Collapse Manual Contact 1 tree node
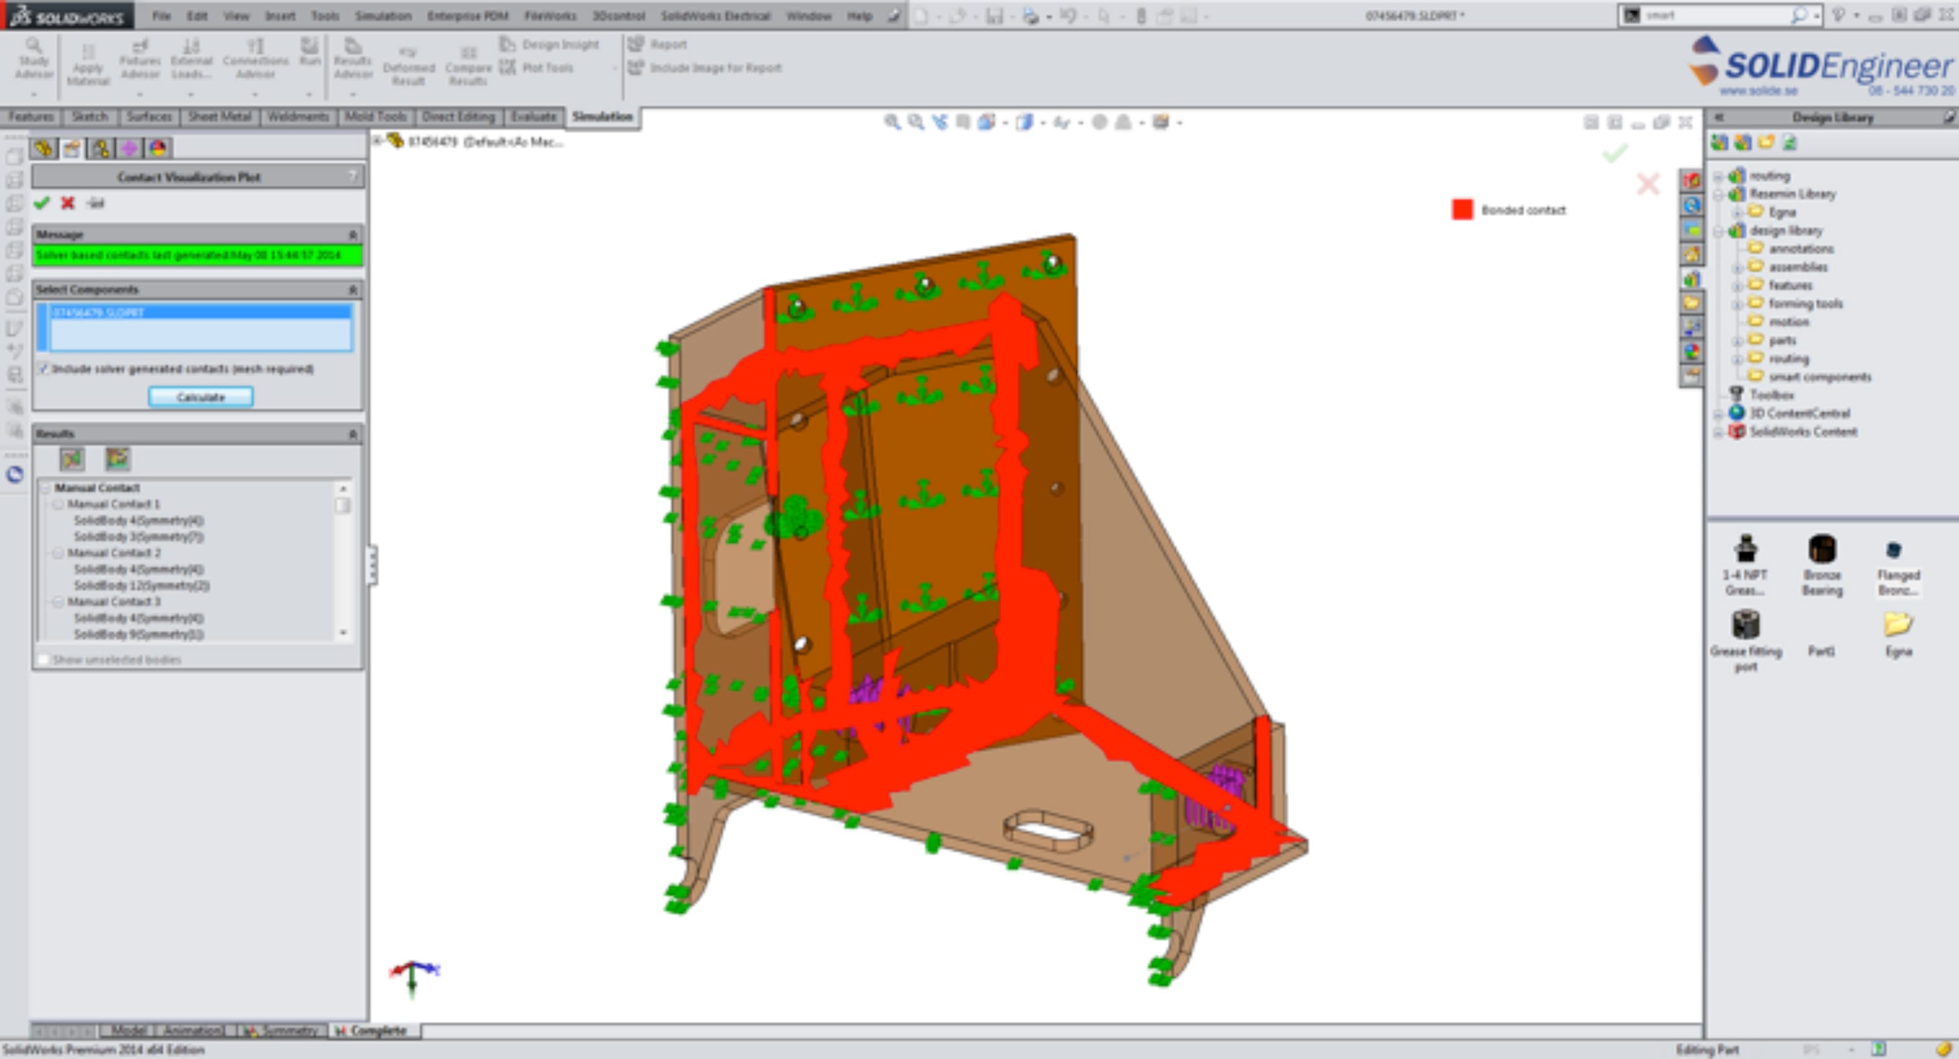1959x1059 pixels. coord(58,504)
